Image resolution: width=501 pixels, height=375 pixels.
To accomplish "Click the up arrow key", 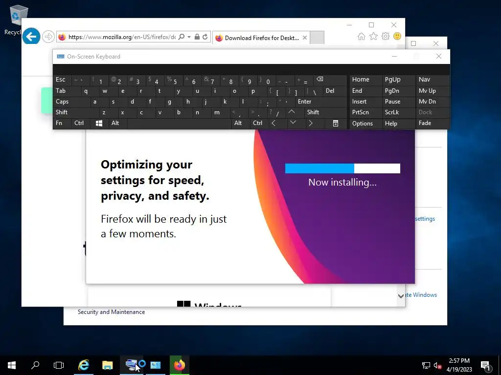I will 295,112.
